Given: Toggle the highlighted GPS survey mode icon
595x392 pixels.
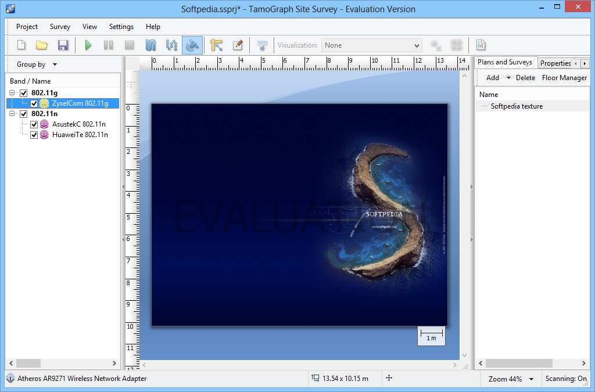Looking at the screenshot, I should pyautogui.click(x=192, y=45).
